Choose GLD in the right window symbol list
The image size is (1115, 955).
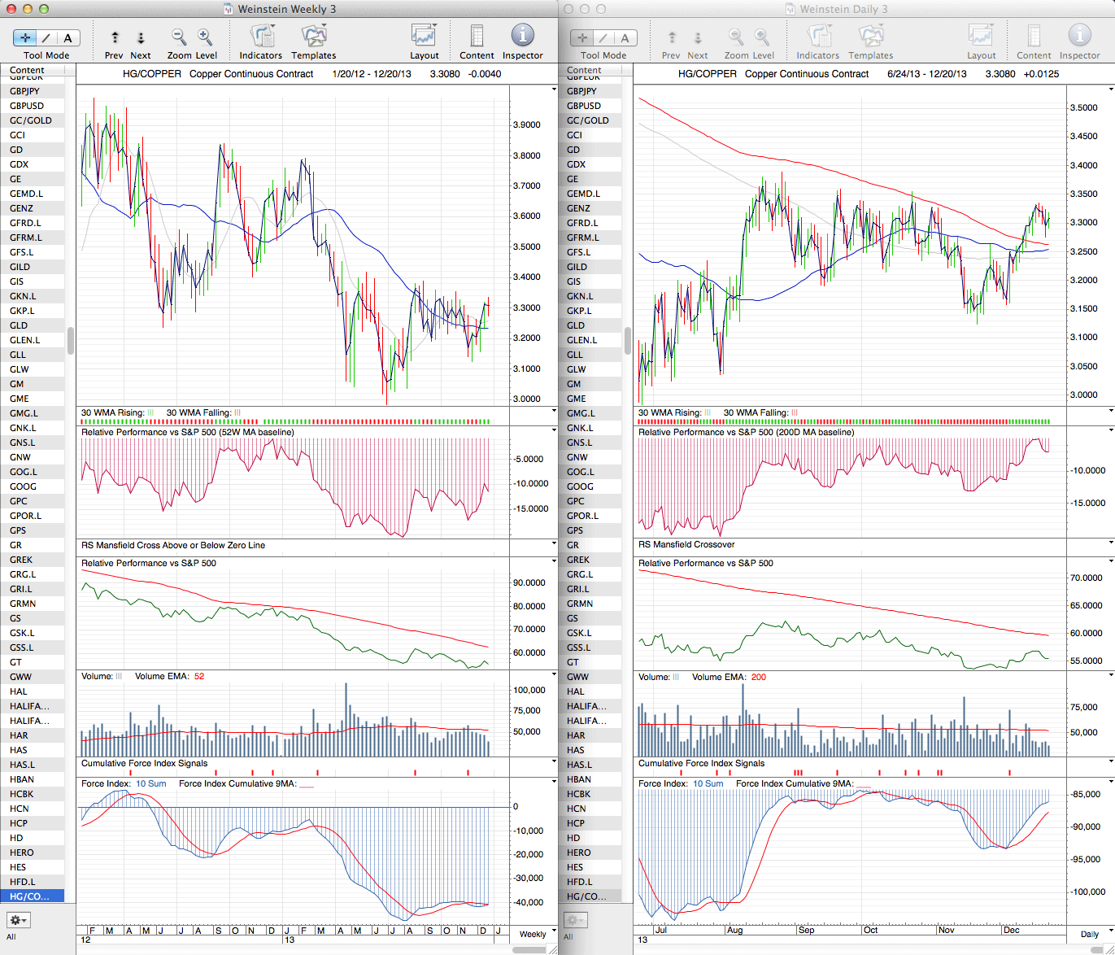coord(576,325)
